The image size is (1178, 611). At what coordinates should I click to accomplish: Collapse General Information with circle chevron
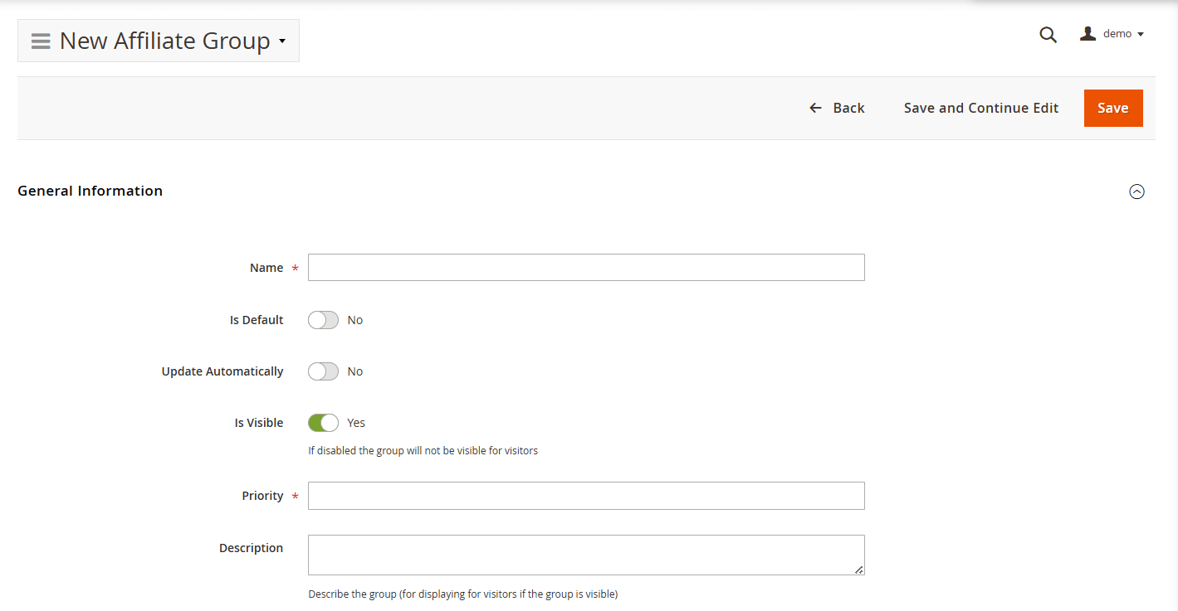pyautogui.click(x=1136, y=192)
